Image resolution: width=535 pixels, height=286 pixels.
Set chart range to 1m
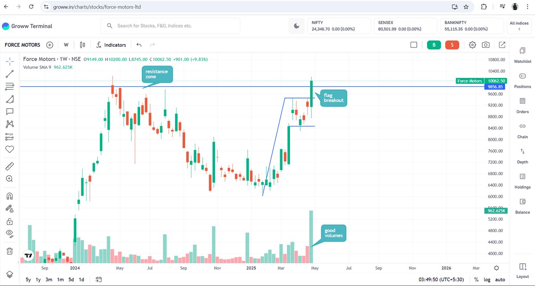pos(60,279)
